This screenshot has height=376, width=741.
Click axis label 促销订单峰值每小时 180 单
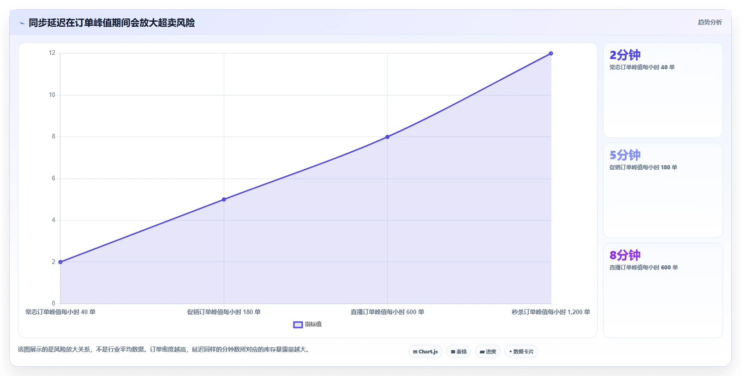pyautogui.click(x=224, y=312)
